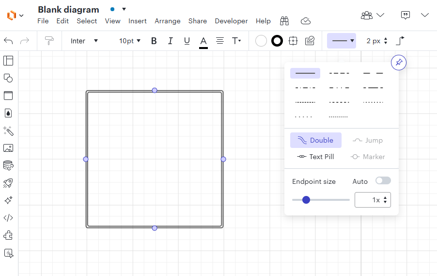Open the page with droplet sidebar icon
Screen dimensions: 437x276
coord(8,113)
